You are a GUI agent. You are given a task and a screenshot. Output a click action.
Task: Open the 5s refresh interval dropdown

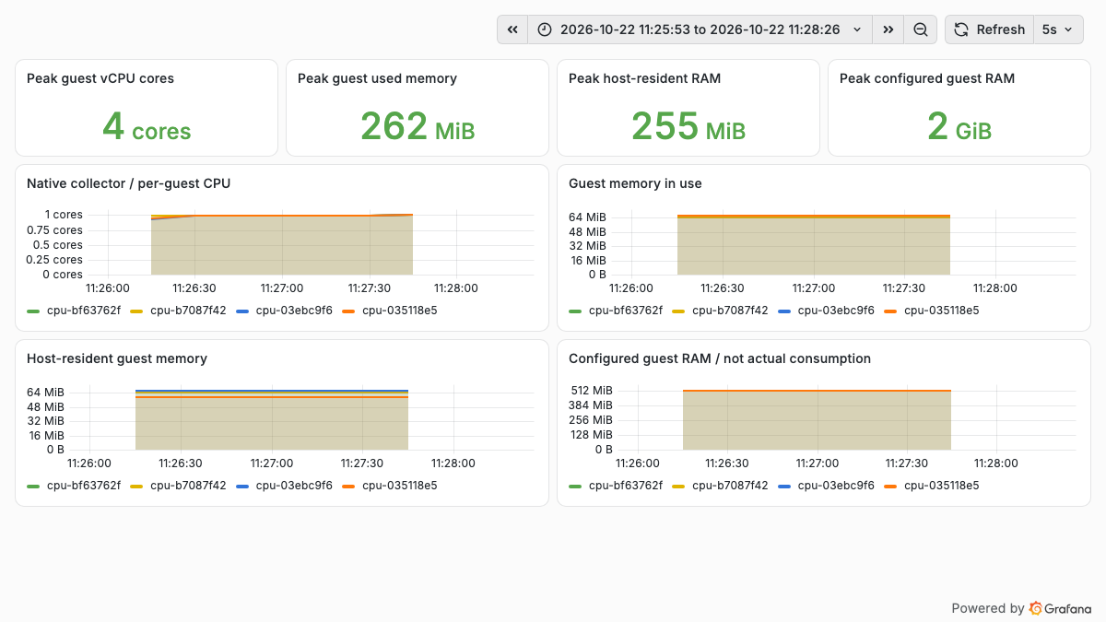tap(1058, 29)
